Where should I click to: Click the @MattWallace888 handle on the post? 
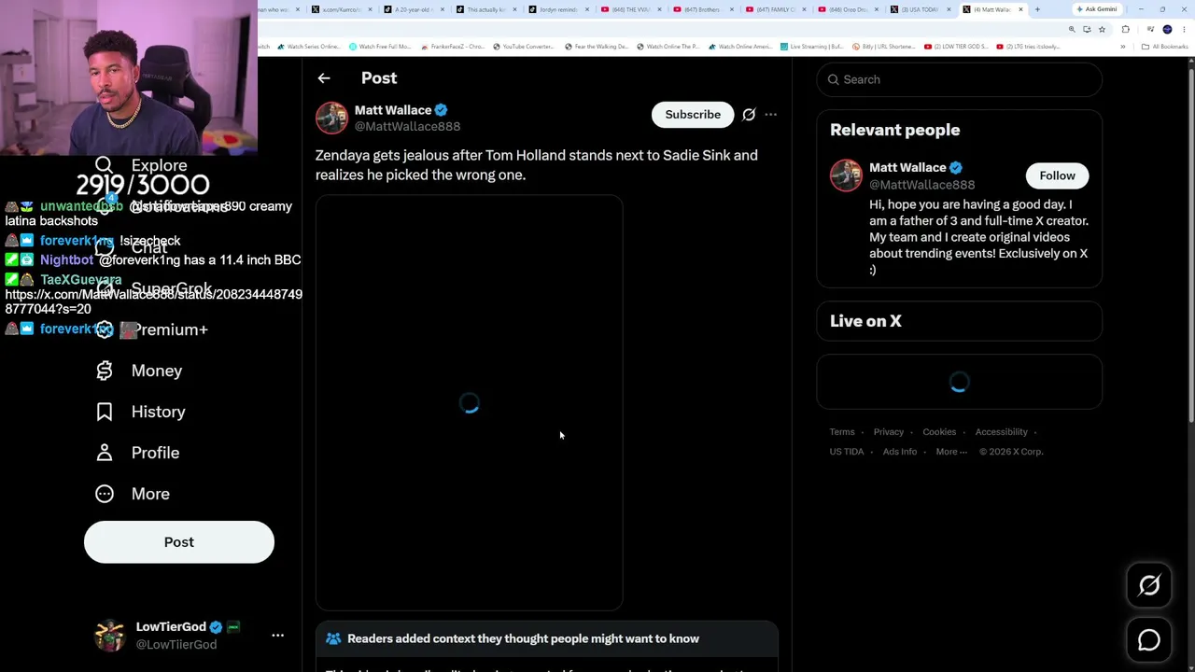[x=407, y=126]
